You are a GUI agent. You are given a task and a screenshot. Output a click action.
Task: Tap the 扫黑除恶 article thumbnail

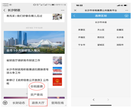point(57,71)
